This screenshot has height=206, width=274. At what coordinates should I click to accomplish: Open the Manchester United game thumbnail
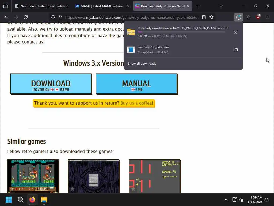pyautogui.click(x=94, y=176)
